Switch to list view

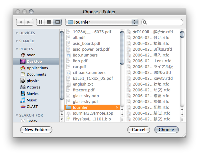click(x=49, y=22)
